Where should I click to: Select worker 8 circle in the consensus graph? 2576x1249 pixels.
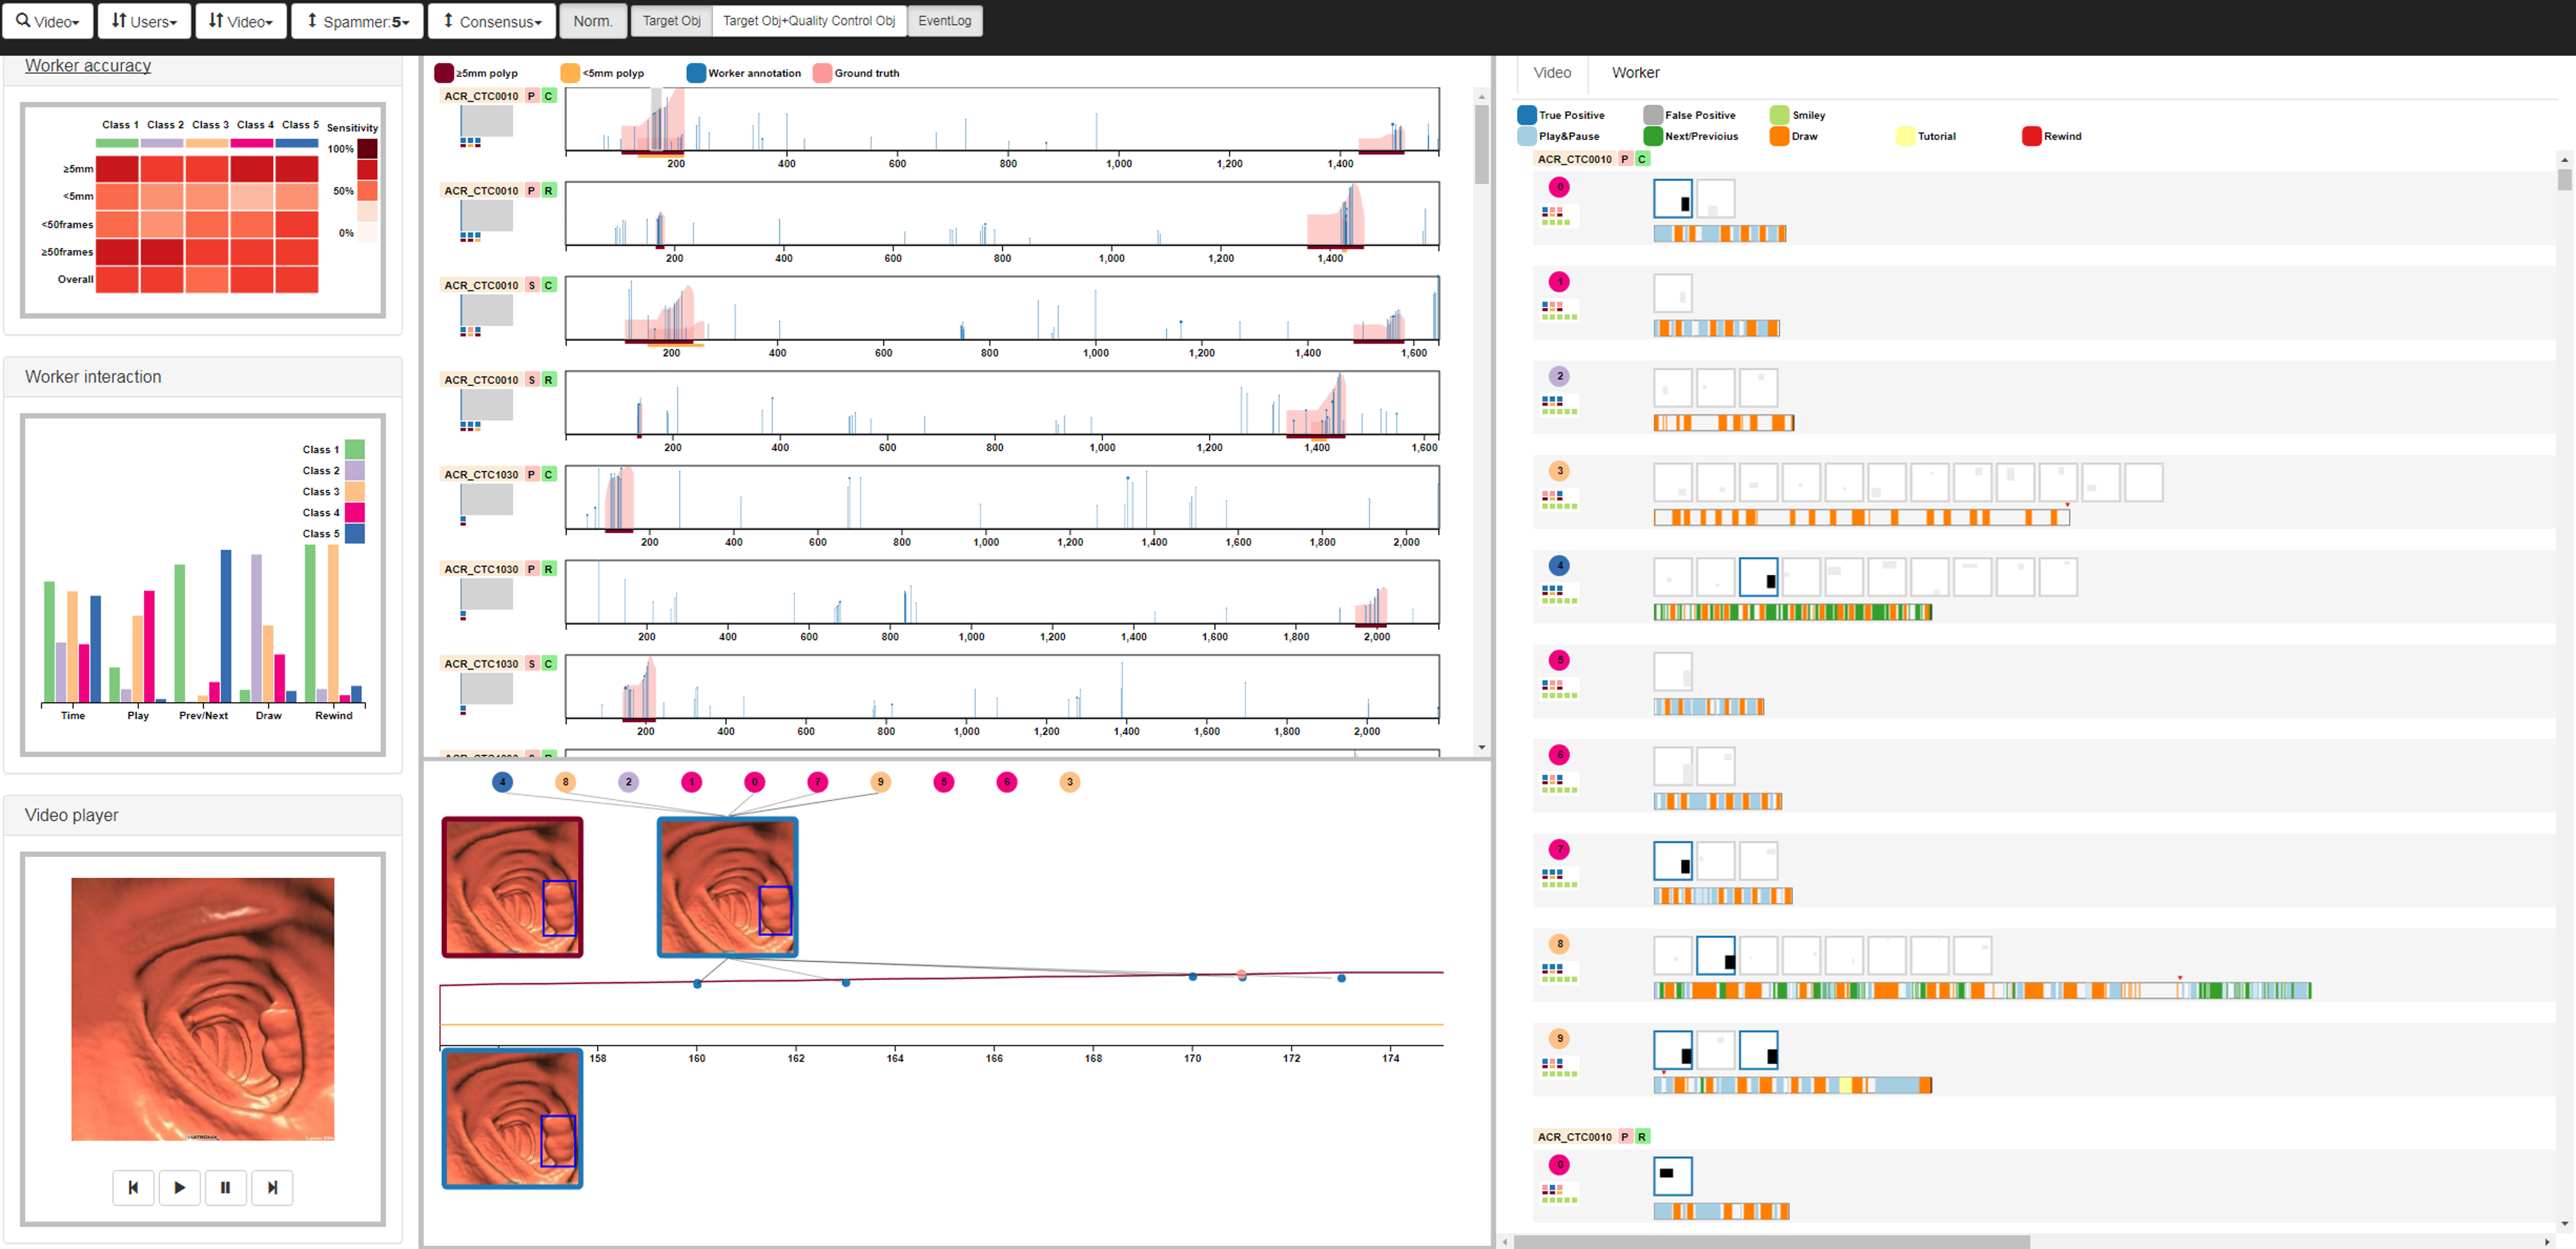(x=566, y=782)
